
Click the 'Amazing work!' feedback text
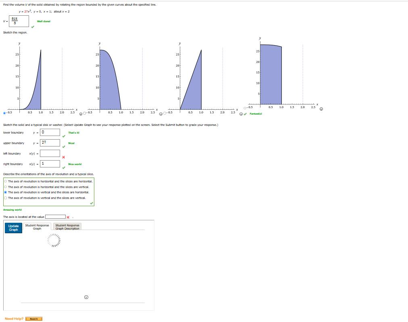(x=12, y=210)
